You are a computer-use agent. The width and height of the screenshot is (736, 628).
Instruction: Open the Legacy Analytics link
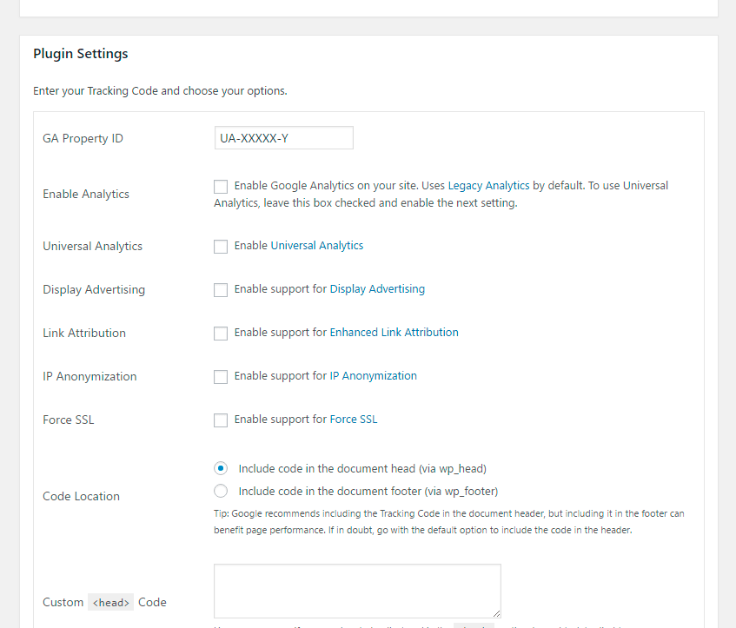488,186
